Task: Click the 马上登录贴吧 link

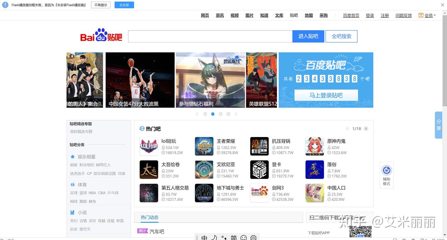Action: click(326, 95)
